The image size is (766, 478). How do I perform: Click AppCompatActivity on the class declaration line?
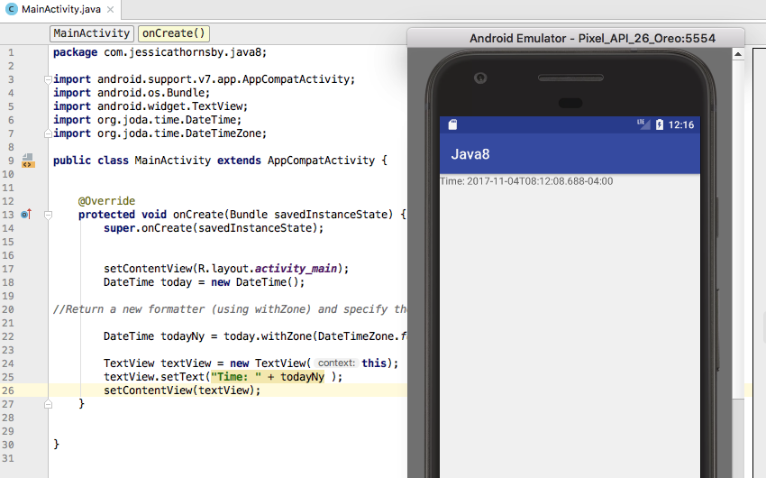tap(321, 161)
